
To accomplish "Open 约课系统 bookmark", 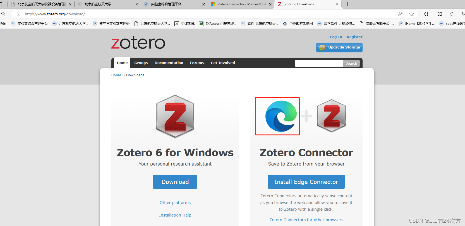I will [184, 24].
